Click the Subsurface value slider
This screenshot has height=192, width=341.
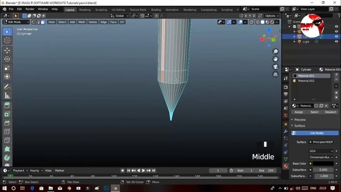click(x=323, y=170)
